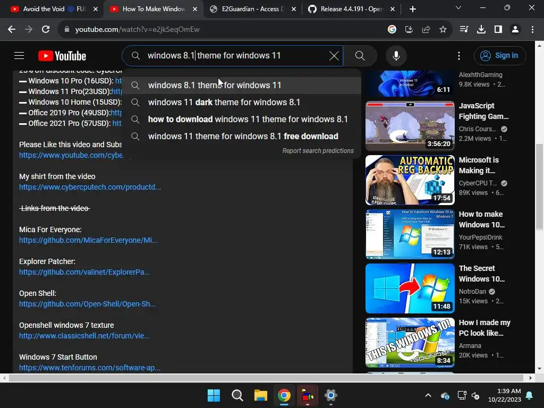
Task: Open the Mica For Everyone GitHub link
Action: click(88, 240)
